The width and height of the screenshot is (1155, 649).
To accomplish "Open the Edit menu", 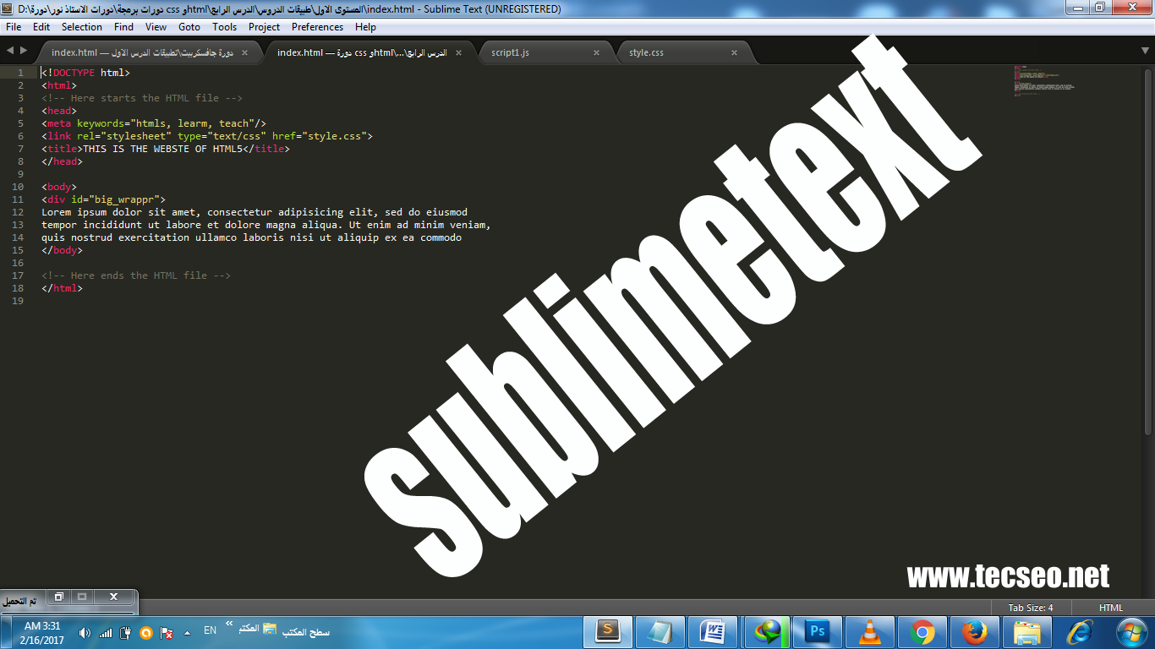I will pyautogui.click(x=41, y=27).
